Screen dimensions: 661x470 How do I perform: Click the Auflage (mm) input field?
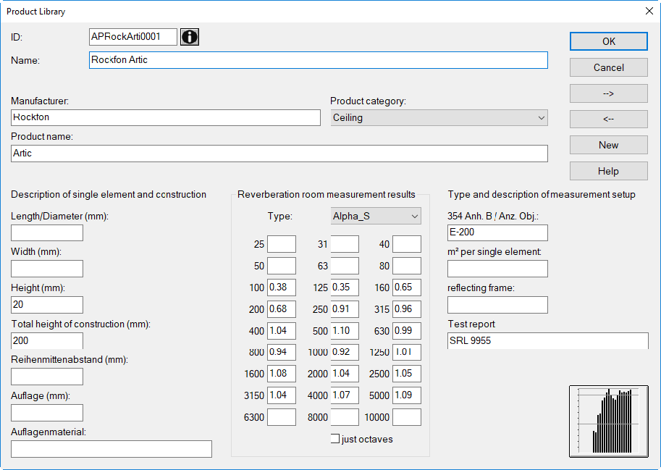click(47, 413)
